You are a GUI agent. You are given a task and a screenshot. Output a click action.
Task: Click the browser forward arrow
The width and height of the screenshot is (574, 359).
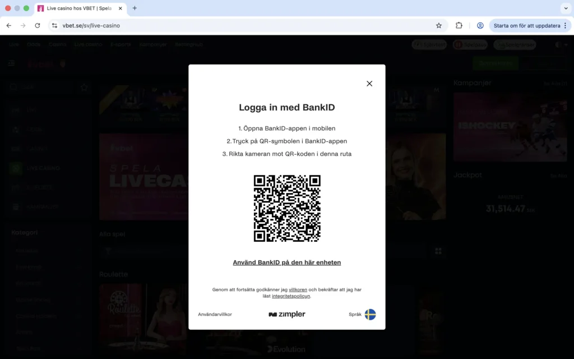[23, 26]
